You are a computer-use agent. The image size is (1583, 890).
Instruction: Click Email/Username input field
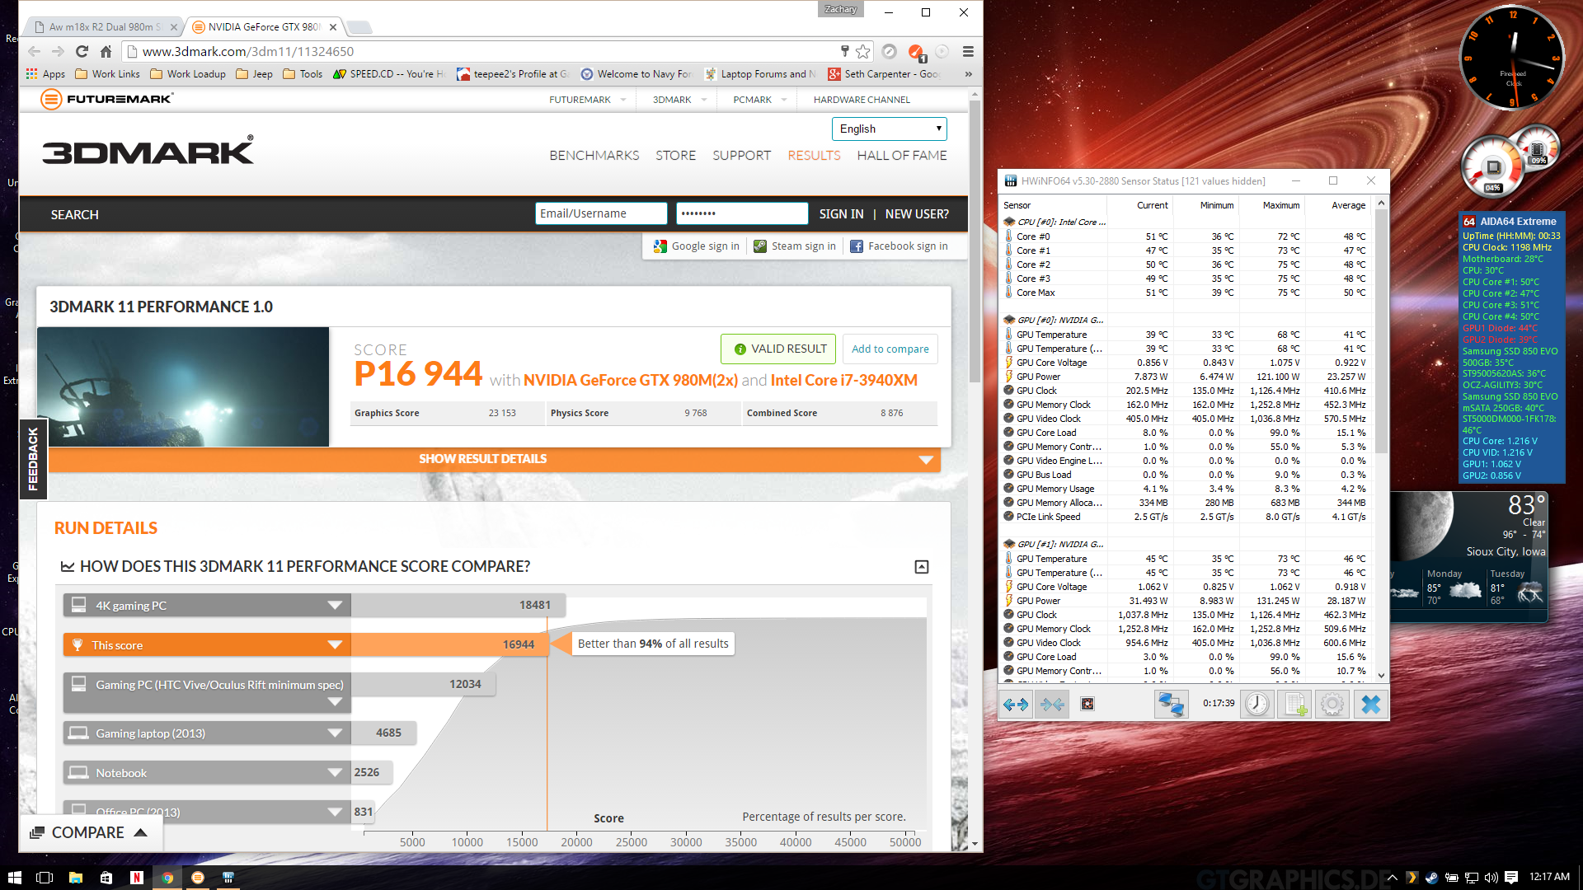(x=600, y=213)
